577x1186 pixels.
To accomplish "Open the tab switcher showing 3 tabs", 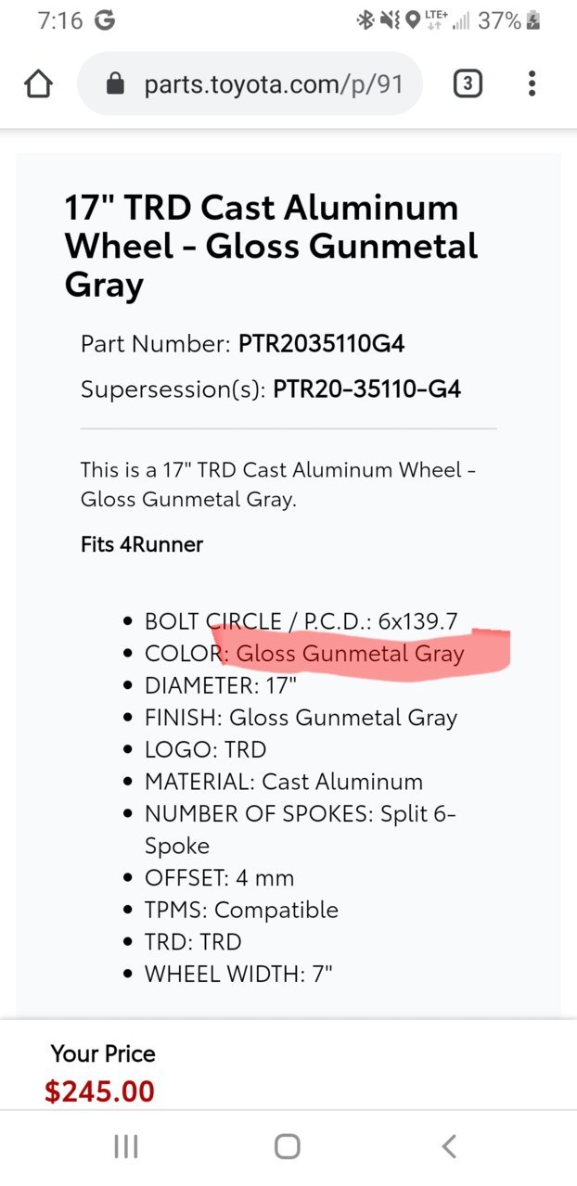I will (x=467, y=84).
